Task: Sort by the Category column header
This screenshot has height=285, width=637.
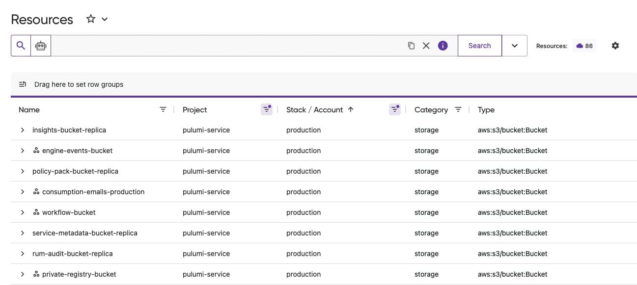Action: (x=431, y=110)
